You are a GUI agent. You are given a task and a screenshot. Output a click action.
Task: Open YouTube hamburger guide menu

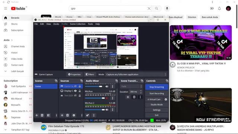(6, 8)
